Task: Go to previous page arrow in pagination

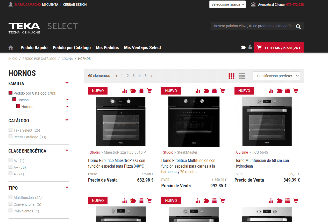Action: point(116,76)
